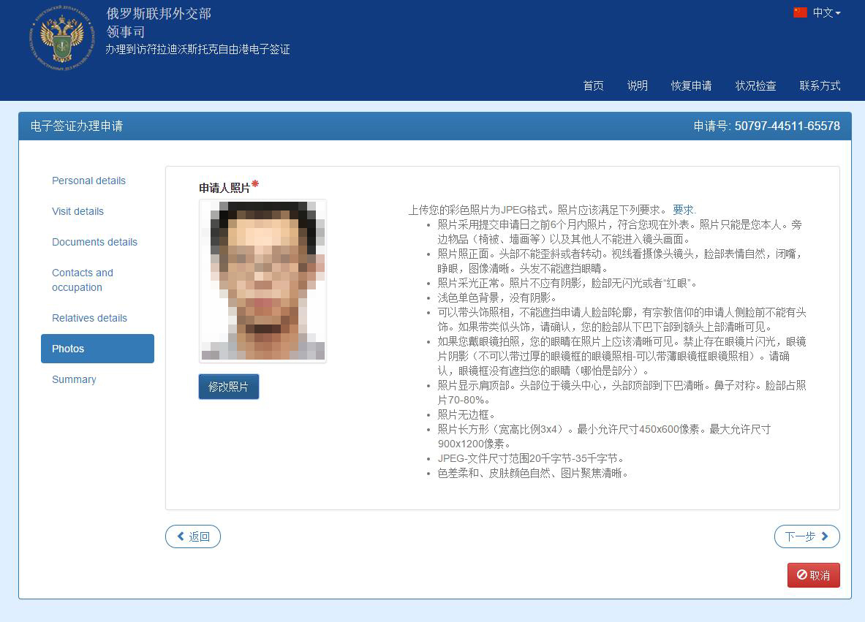The image size is (865, 622).
Task: Select 首页 in the navigation menu
Action: click(593, 86)
